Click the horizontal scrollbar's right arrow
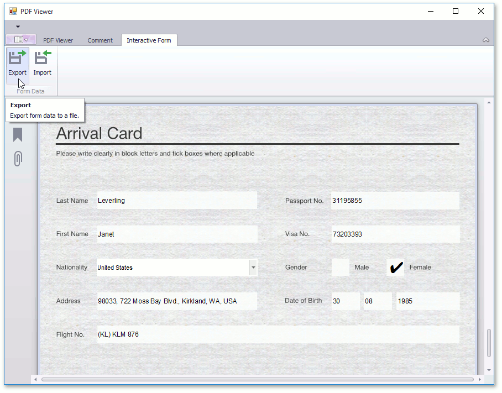Image resolution: width=502 pixels, height=393 pixels. (x=480, y=379)
